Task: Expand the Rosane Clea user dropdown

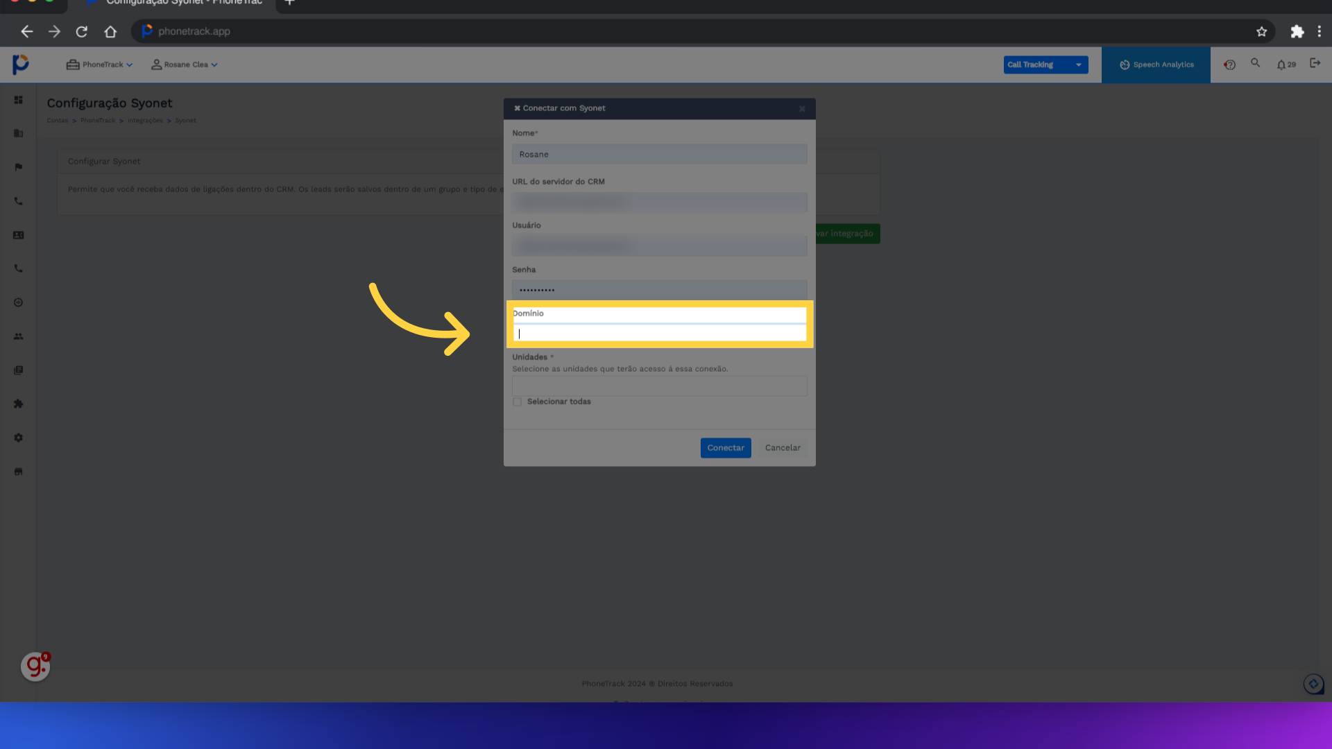Action: [x=185, y=64]
